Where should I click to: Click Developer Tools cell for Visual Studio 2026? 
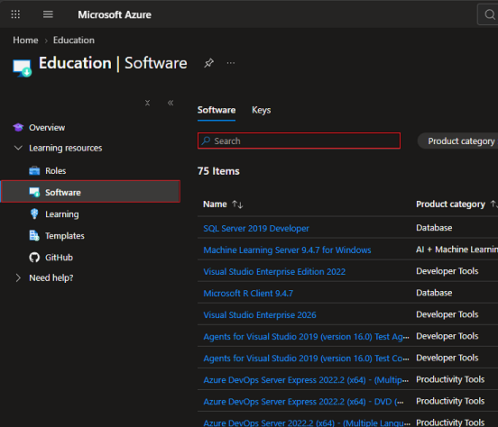click(447, 314)
